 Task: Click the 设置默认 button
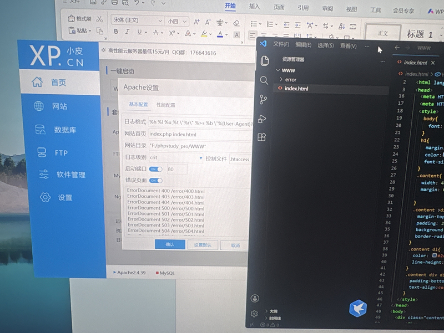[x=203, y=245]
